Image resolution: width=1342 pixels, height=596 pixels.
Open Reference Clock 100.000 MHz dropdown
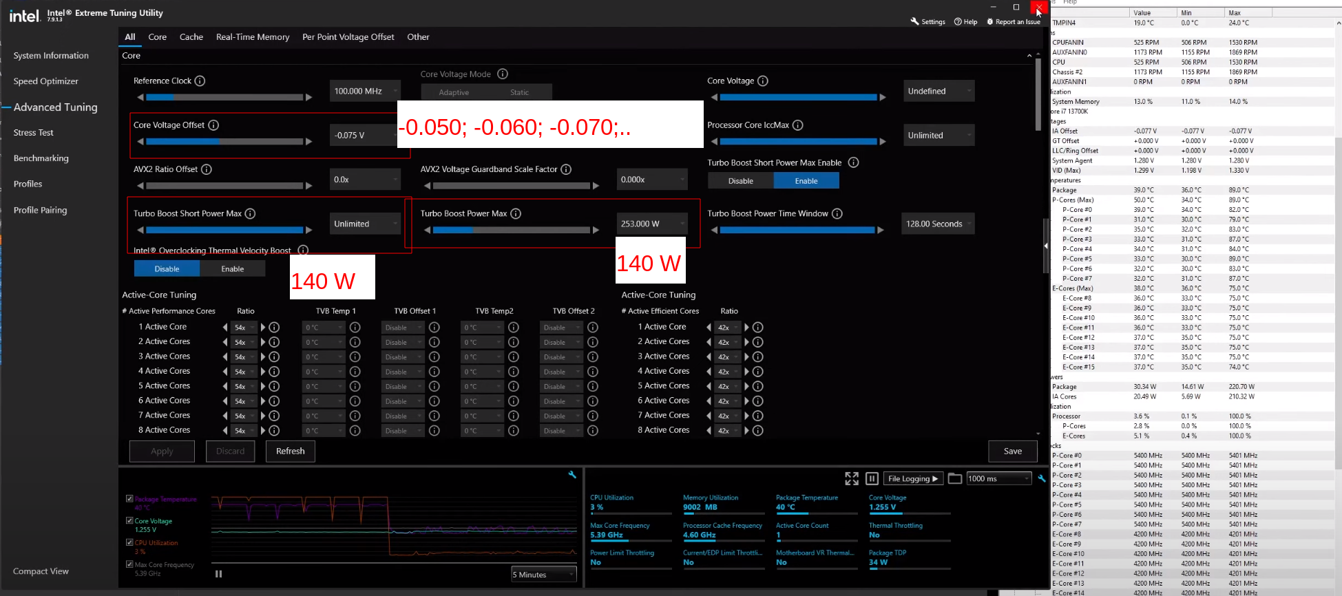365,91
